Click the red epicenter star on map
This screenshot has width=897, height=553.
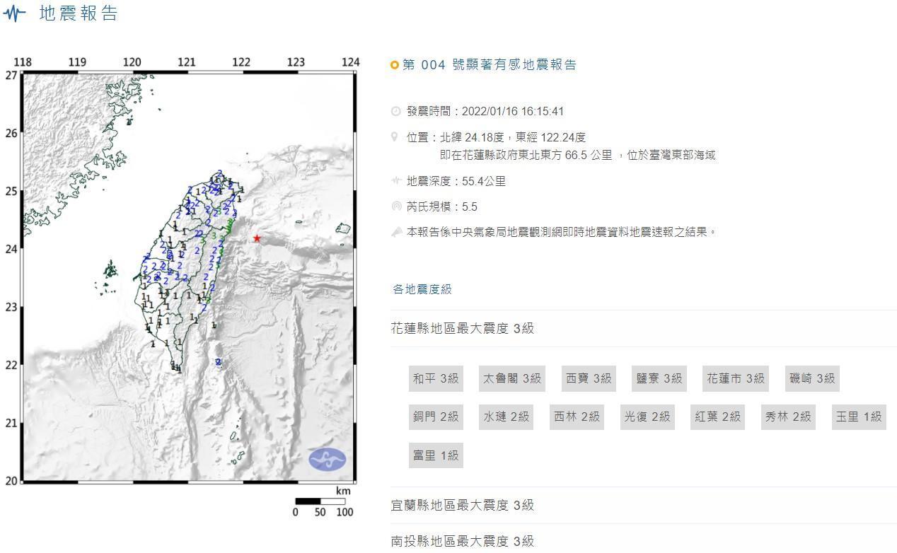pos(257,239)
